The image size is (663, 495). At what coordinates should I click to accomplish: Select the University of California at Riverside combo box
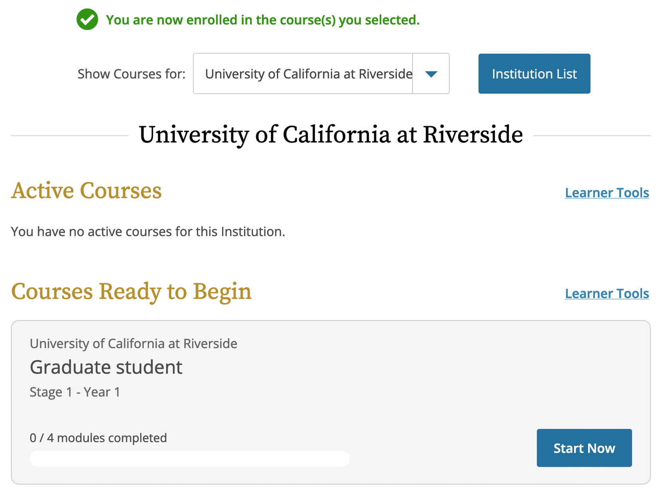click(x=321, y=74)
